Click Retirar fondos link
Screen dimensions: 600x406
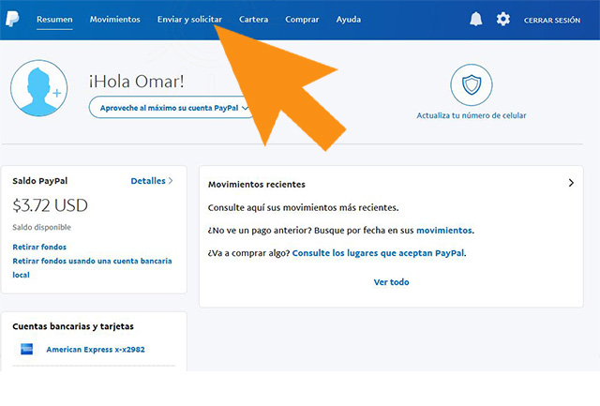[x=39, y=247]
